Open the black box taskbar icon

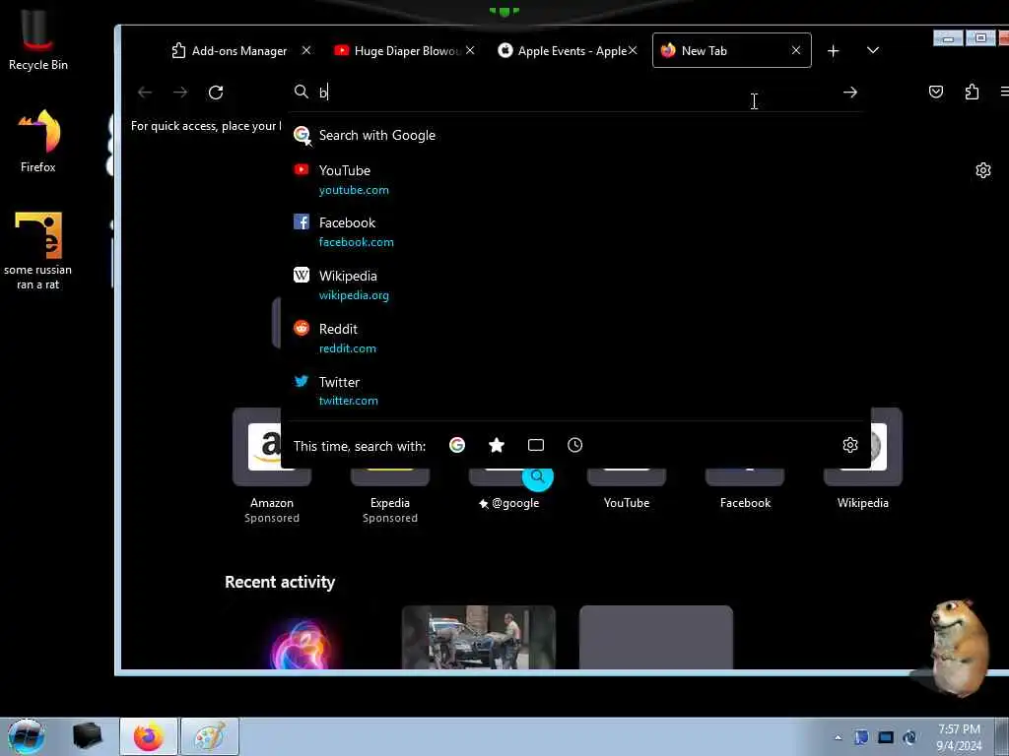[88, 736]
